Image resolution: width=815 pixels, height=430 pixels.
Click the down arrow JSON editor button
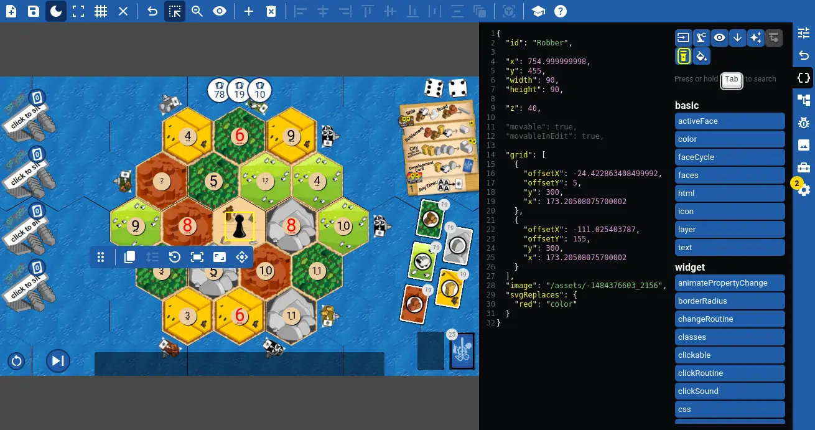(x=738, y=38)
